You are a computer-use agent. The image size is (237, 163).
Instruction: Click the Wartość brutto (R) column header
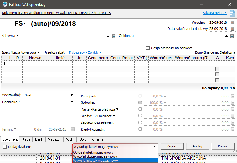(x=192, y=58)
